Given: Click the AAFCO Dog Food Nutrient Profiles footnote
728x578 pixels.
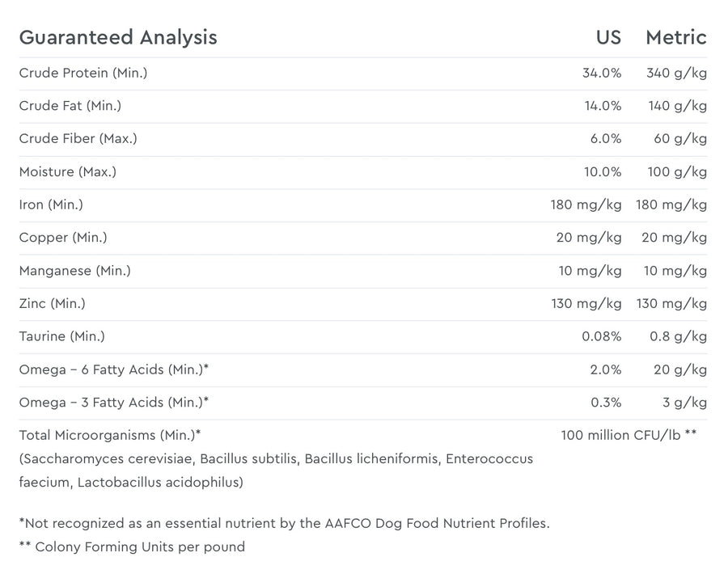Looking at the screenshot, I should point(284,523).
